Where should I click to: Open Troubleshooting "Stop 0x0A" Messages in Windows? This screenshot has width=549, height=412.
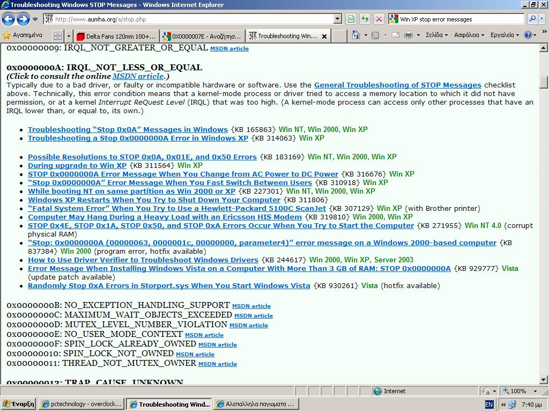[x=128, y=129]
